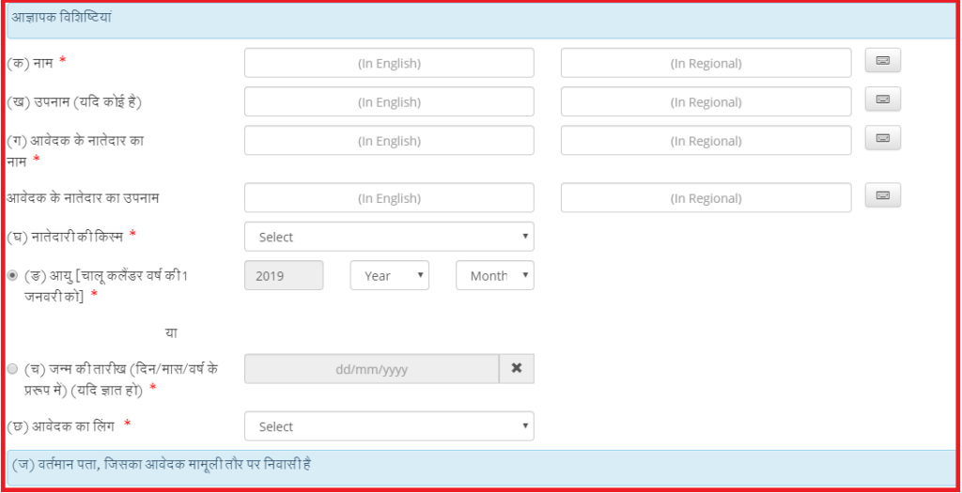Click नातेदार का उपनाम In Regional field

(706, 197)
